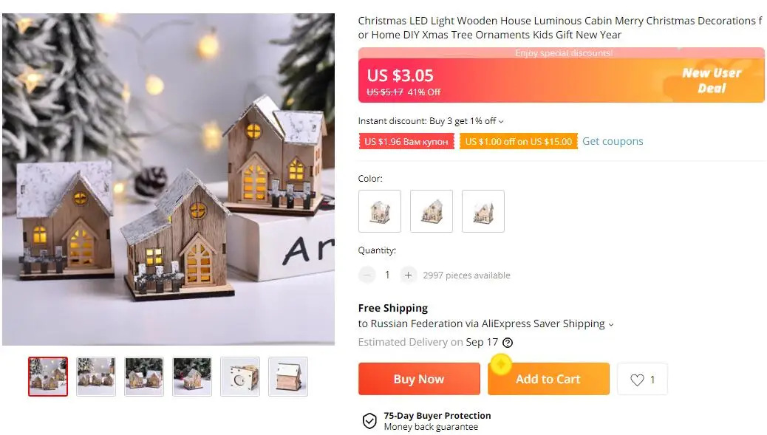
Task: Claim the US $1.96 coupon tag
Action: [406, 141]
